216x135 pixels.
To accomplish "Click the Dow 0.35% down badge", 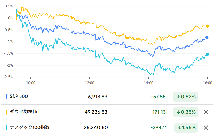I will pos(186,112).
